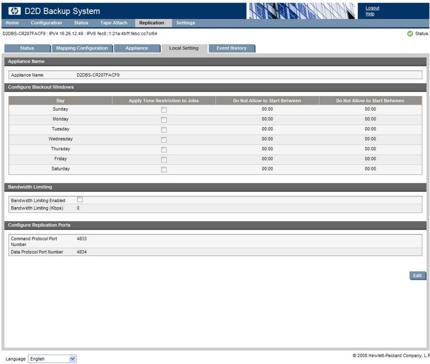Click Wednesday's second start time 00:00
This screenshot has height=364, width=430.
coord(370,139)
